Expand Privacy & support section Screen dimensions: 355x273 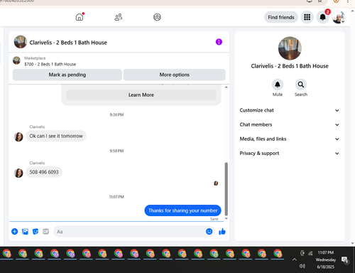coord(290,154)
